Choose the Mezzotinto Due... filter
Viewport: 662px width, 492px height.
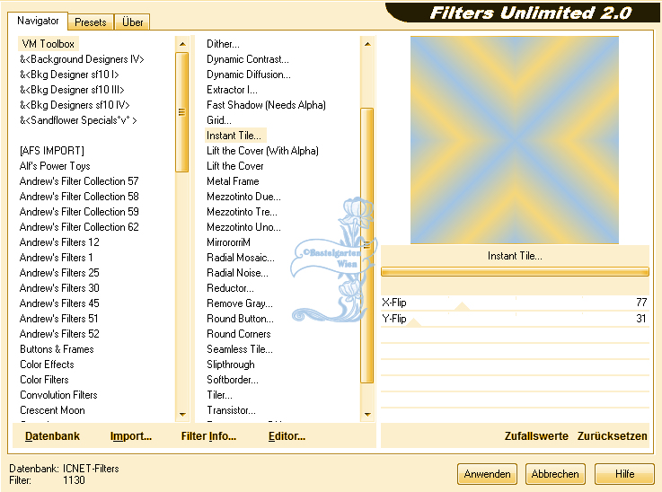point(243,197)
